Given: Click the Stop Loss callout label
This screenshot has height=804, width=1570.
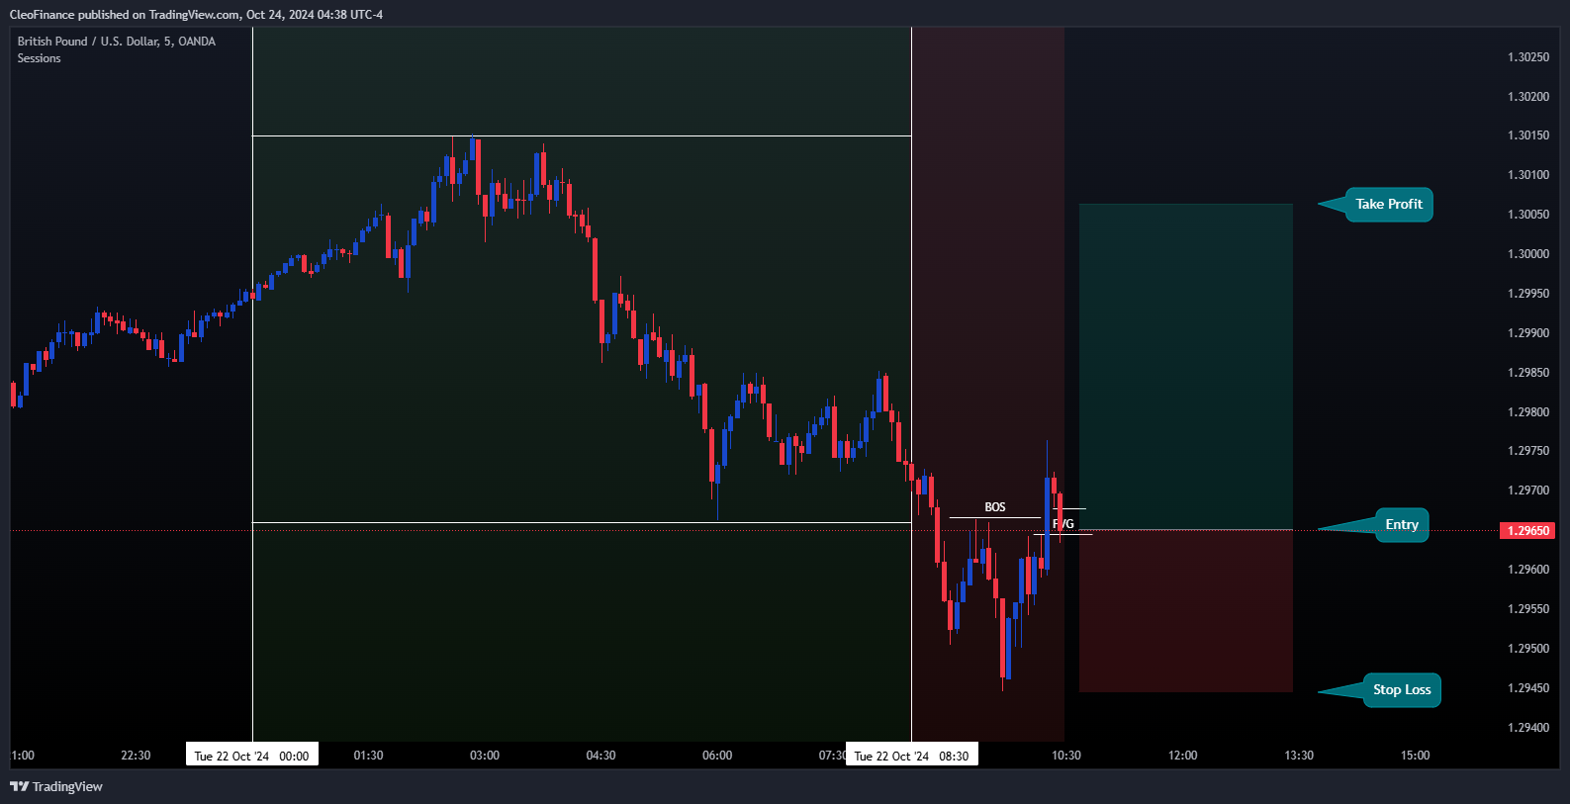Looking at the screenshot, I should (1402, 690).
